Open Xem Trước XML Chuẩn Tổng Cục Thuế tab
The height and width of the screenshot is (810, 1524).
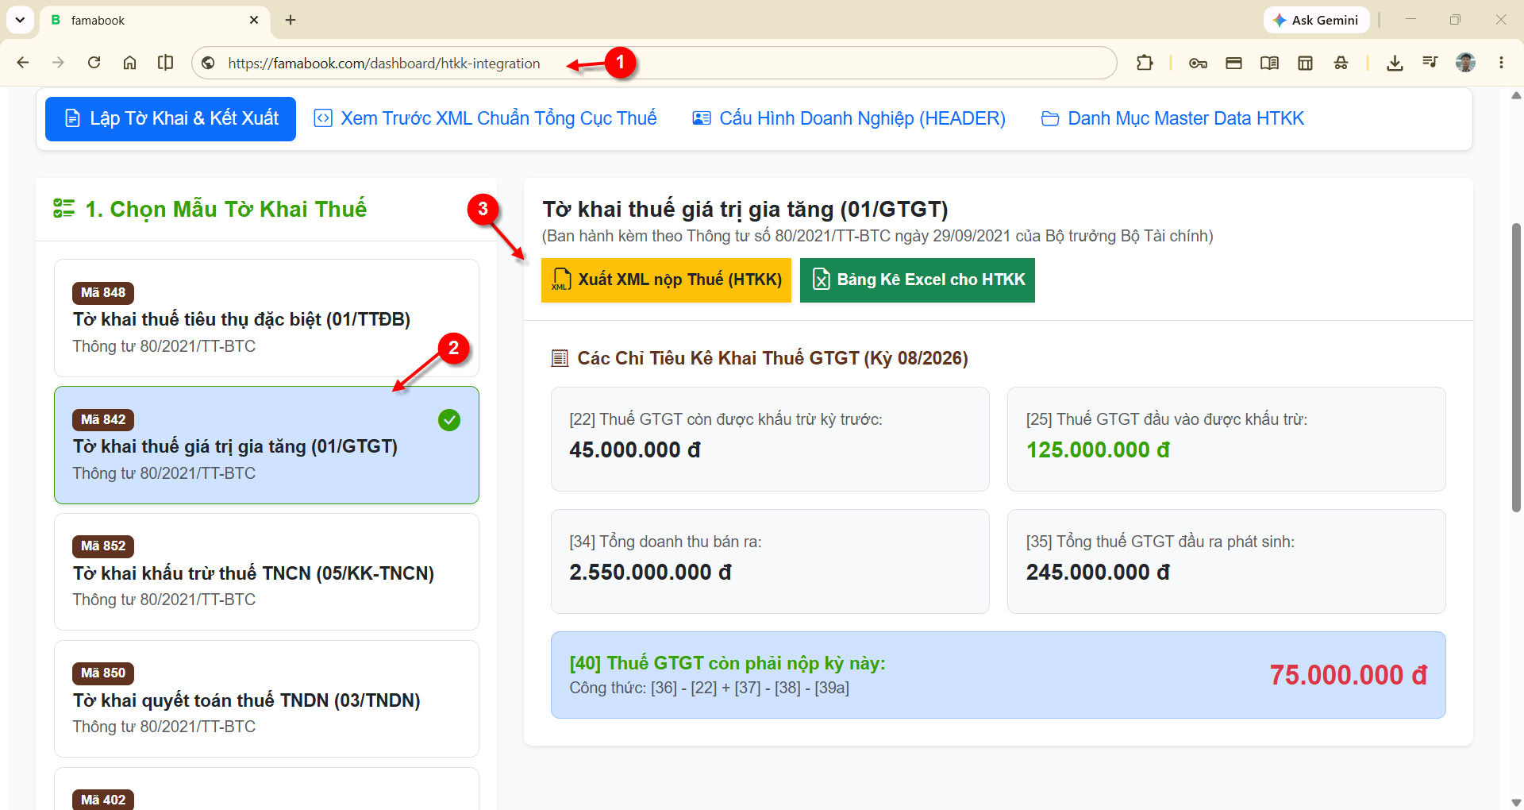[486, 119]
